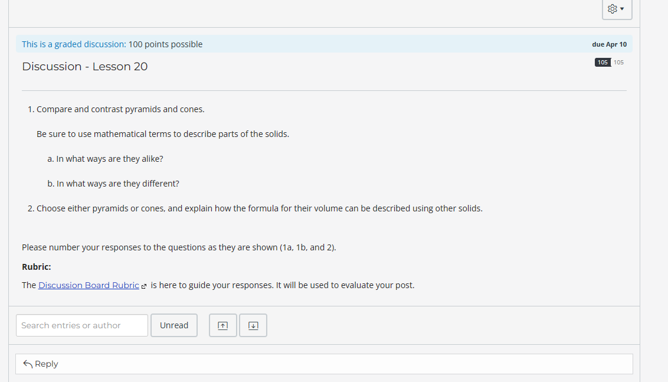Click the Reply bar to respond
Viewport: 668px width, 382px height.
[x=325, y=364]
